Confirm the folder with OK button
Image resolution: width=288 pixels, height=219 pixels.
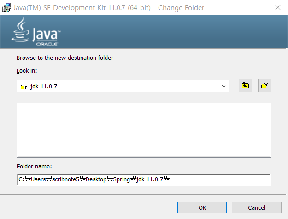click(202, 207)
